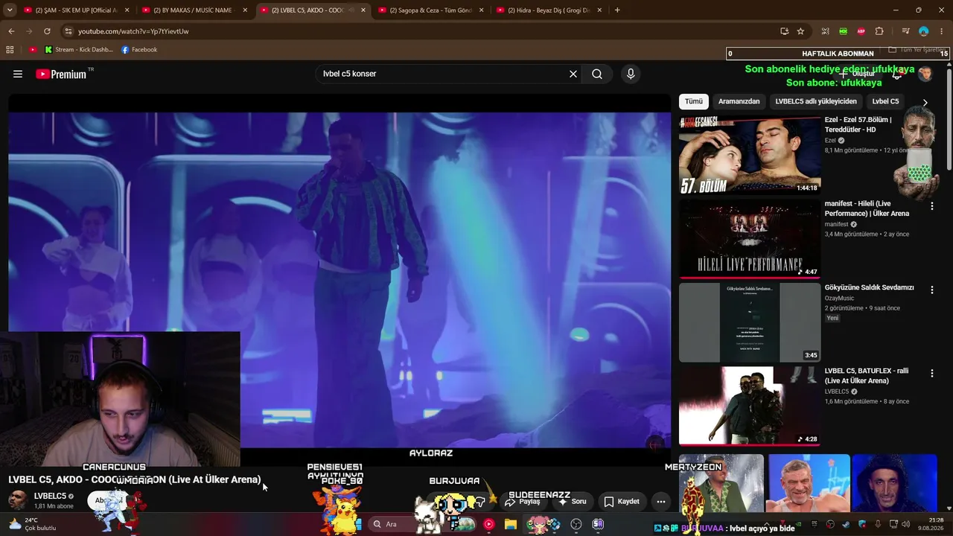Open 'Oluştur' create button
Screen dimensions: 953x536
point(858,74)
